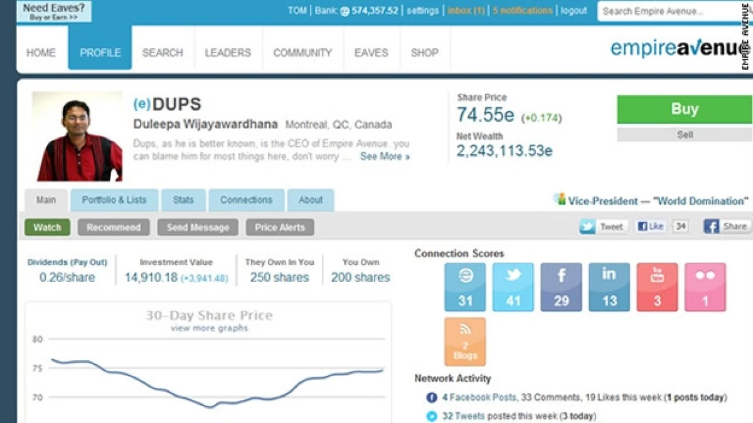The height and width of the screenshot is (423, 753).
Task: Click view more graphs link
Action: click(x=209, y=328)
